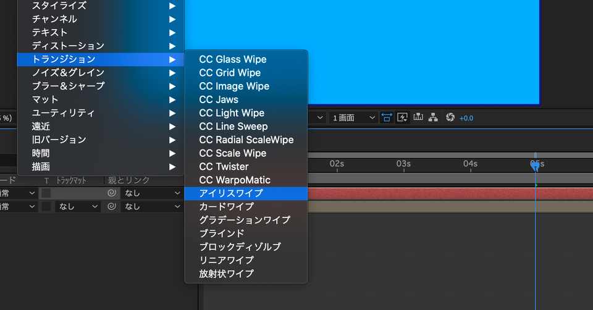Click the Reset Exposure aperture icon
Image resolution: width=593 pixels, height=310 pixels.
[x=450, y=117]
